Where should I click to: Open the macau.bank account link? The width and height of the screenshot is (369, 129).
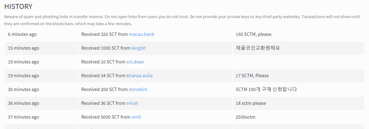point(142,34)
